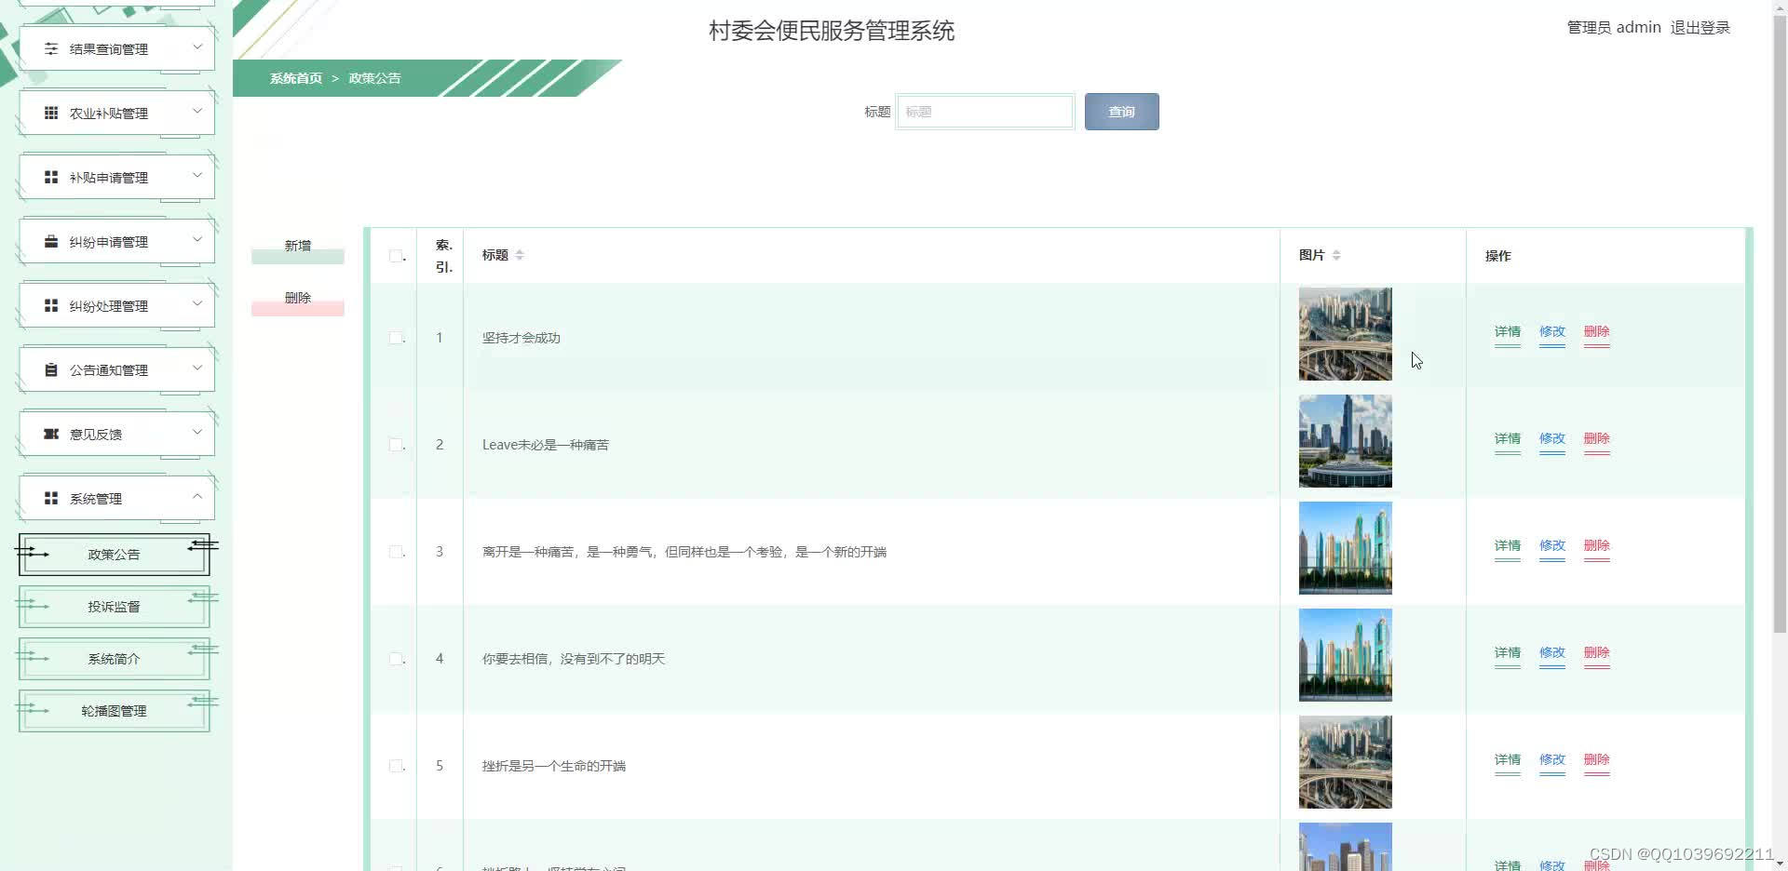The width and height of the screenshot is (1788, 871).
Task: Click 修改 for row 你要去相信
Action: 1551,653
